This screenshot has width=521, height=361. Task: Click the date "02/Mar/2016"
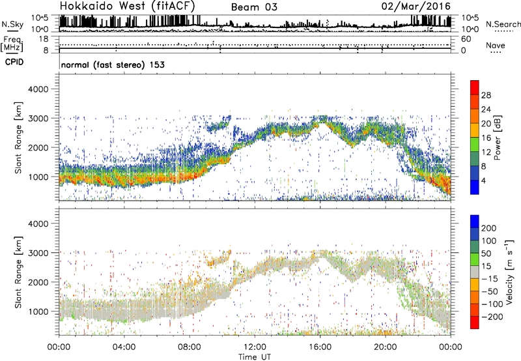click(416, 7)
